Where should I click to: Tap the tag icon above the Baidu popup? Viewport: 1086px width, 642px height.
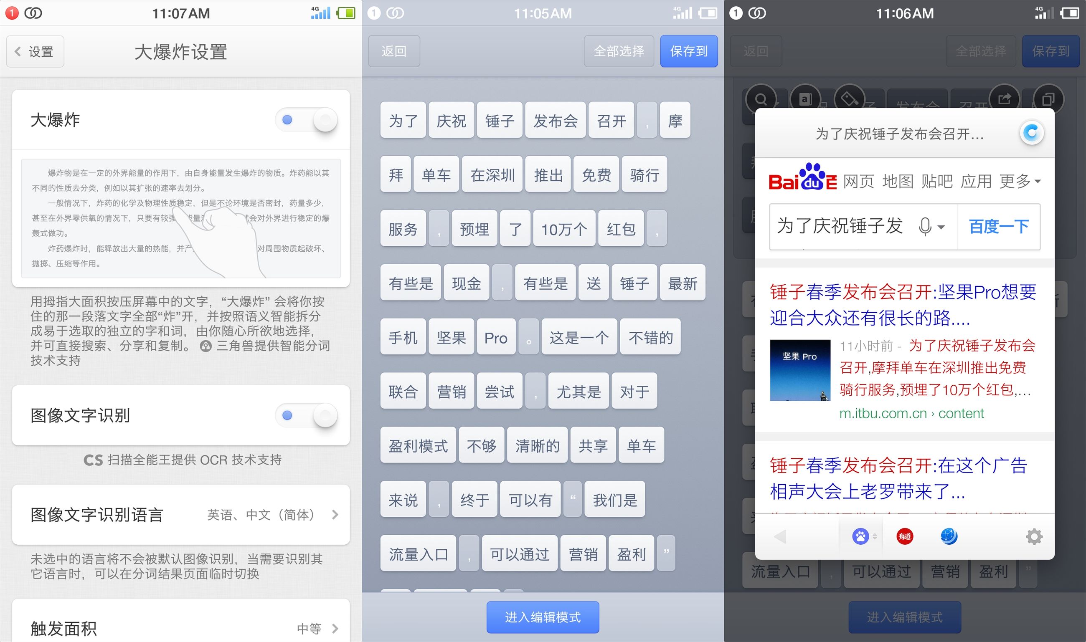coord(849,99)
